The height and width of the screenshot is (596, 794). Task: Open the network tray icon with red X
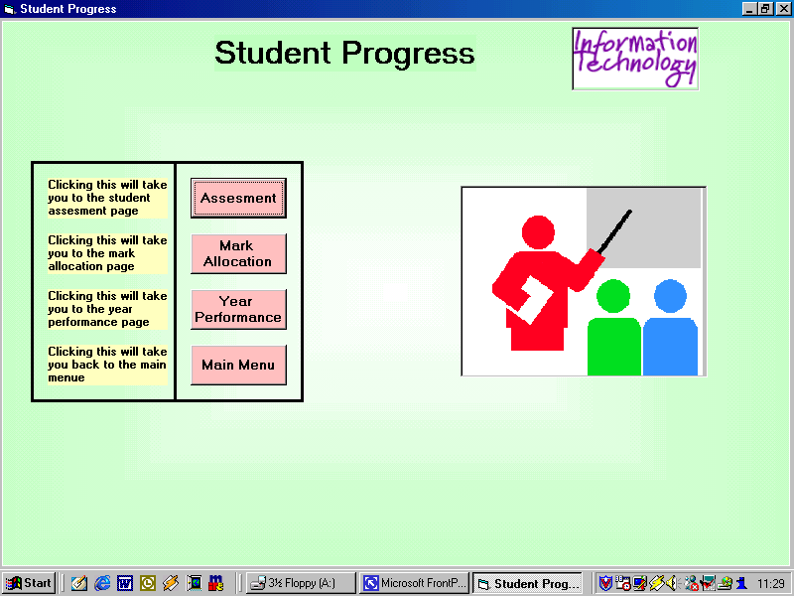[691, 584]
